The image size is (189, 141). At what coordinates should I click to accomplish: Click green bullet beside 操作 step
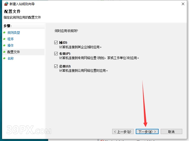(4, 45)
